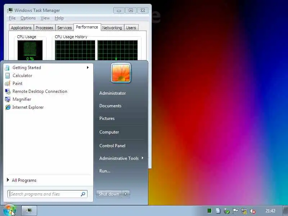Close the Windows Task Manager window
Image resolution: width=288 pixels, height=216 pixels.
pyautogui.click(x=143, y=10)
